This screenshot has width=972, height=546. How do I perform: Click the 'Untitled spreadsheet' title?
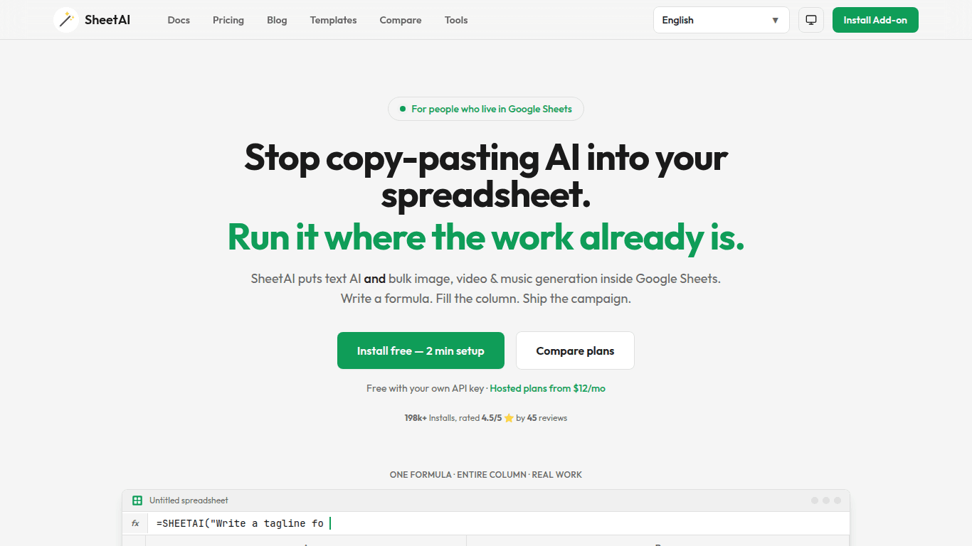tap(189, 500)
